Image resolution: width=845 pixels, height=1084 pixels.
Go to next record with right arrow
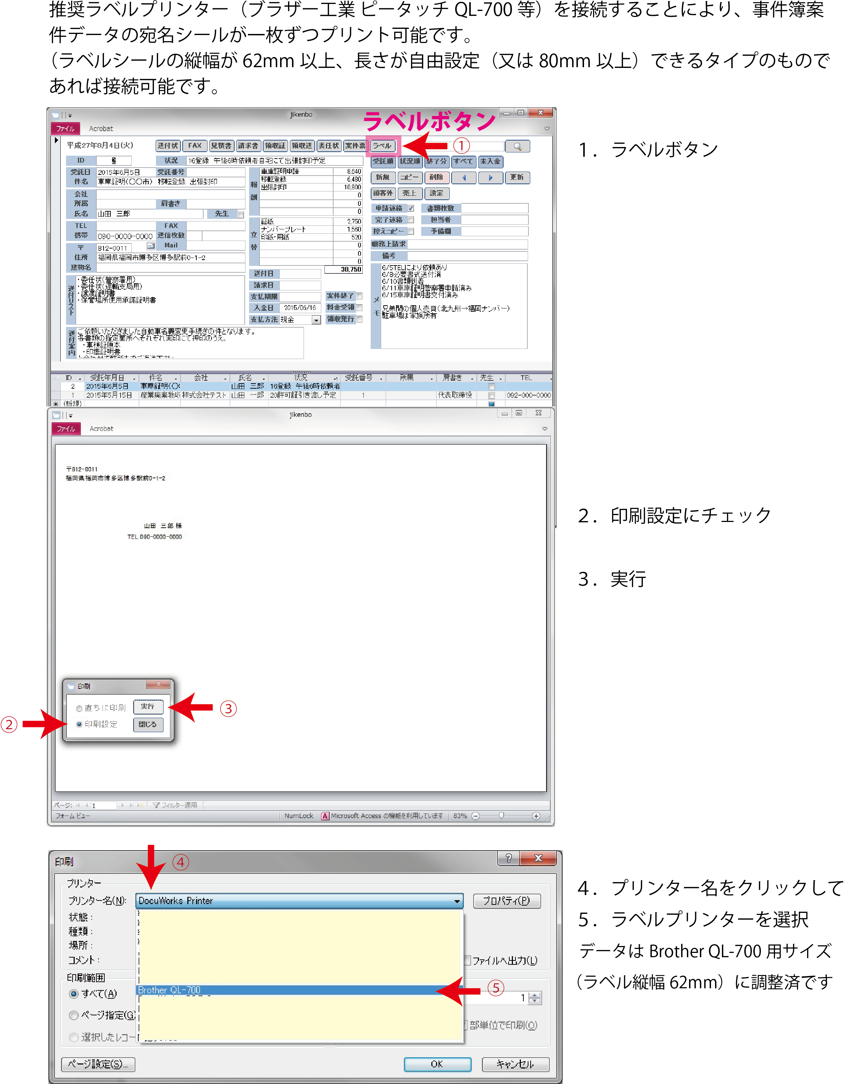[x=491, y=178]
